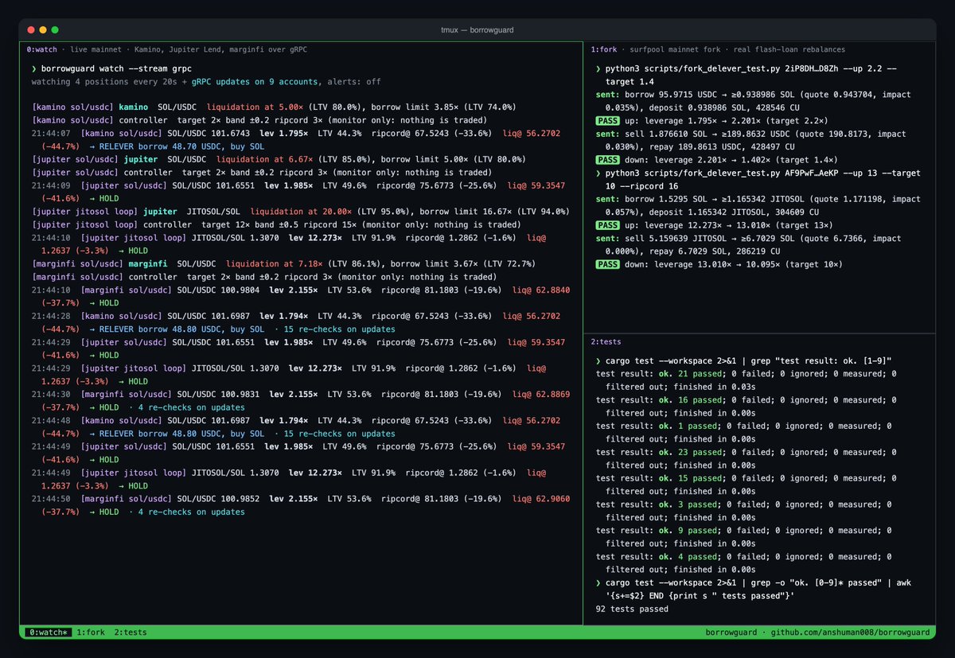
Task: Click the red close window button
Action: 29,29
